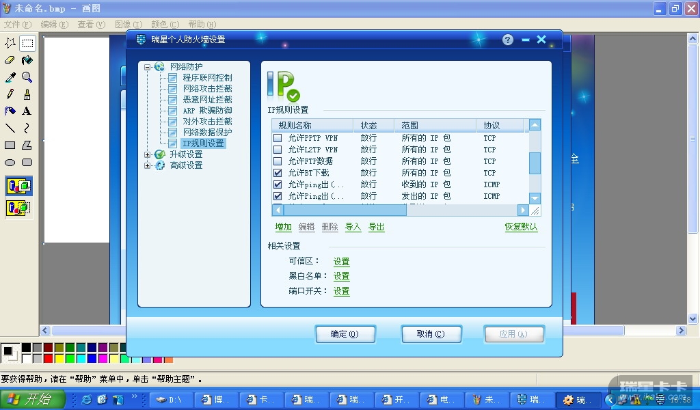
Task: Click the Start button
Action: point(32,399)
